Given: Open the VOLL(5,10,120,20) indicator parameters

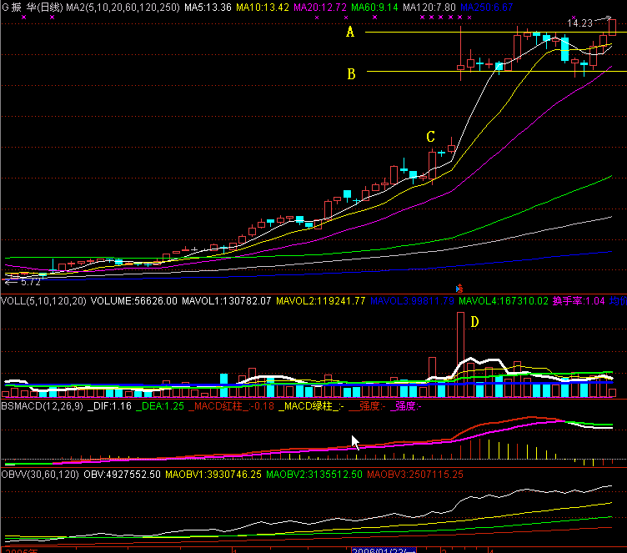Looking at the screenshot, I should [43, 300].
